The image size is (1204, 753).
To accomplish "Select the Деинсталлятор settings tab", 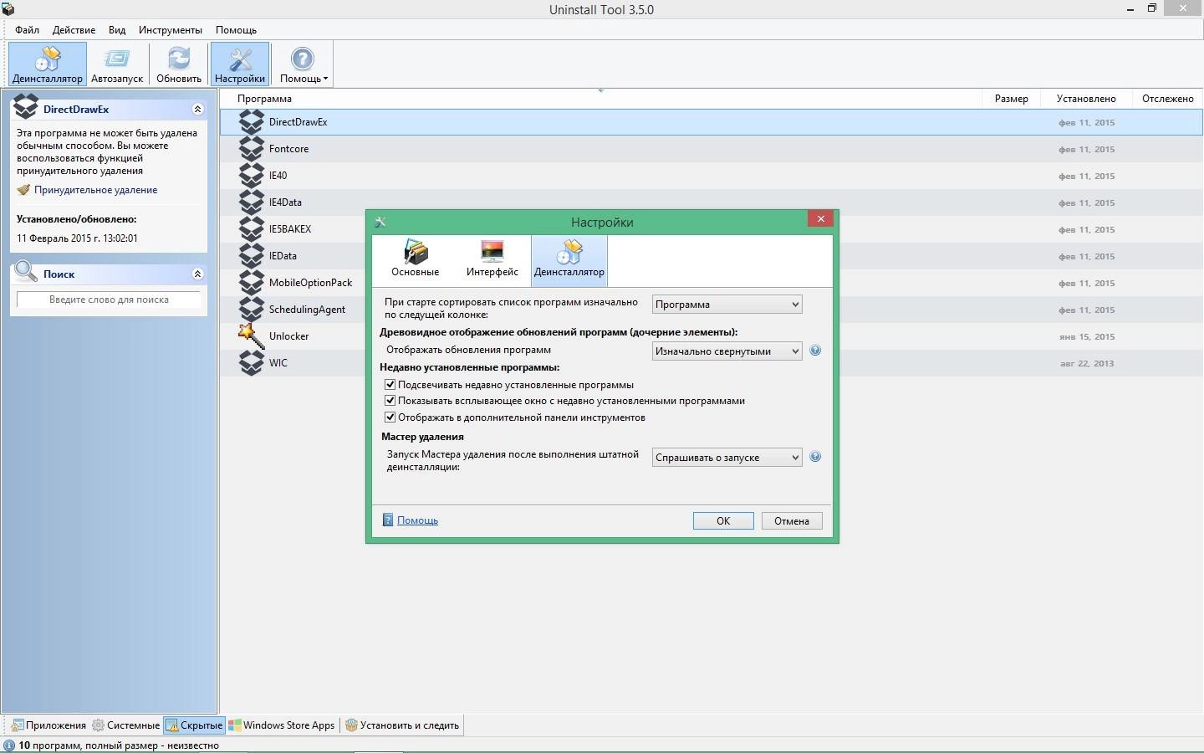I will pos(569,259).
